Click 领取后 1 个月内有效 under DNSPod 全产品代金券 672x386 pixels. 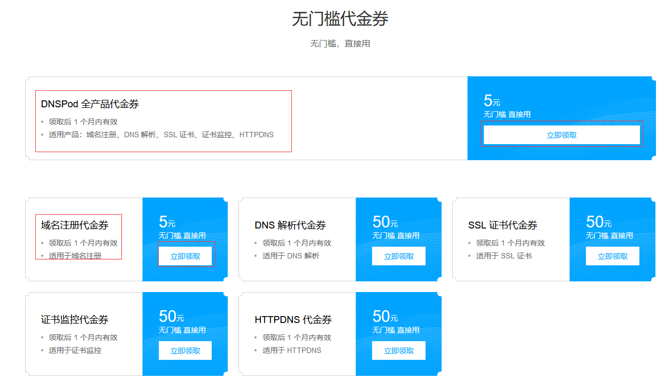click(83, 122)
